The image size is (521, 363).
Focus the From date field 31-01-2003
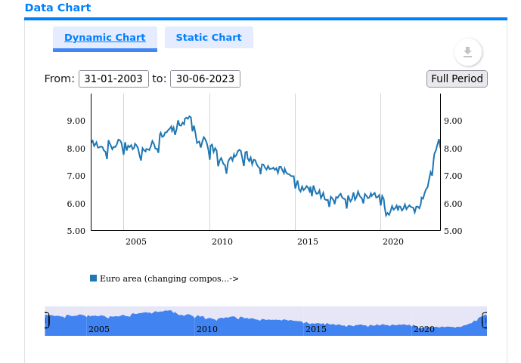pyautogui.click(x=113, y=78)
